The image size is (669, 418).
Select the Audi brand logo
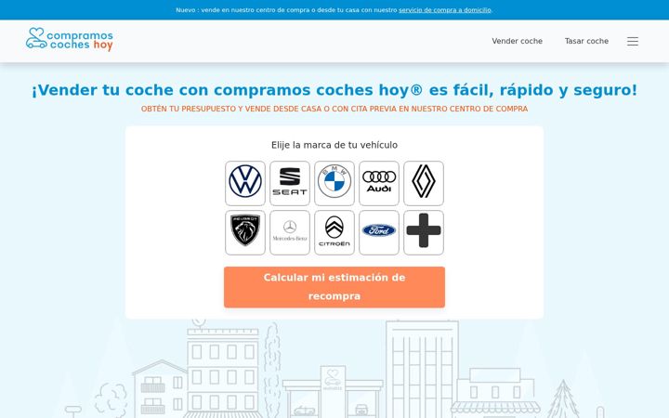tap(379, 183)
